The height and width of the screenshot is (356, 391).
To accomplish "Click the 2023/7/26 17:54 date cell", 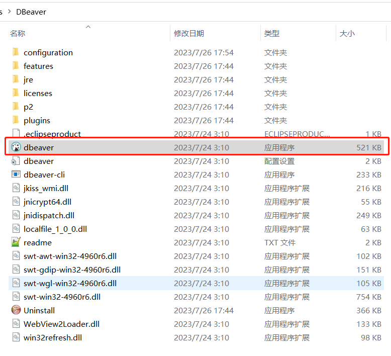I will 204,53.
